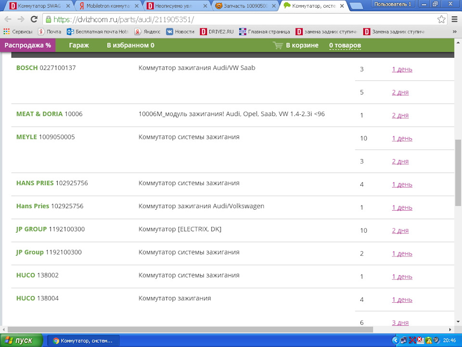462x347 pixels.
Task: Open a new browser tab
Action: point(357,6)
